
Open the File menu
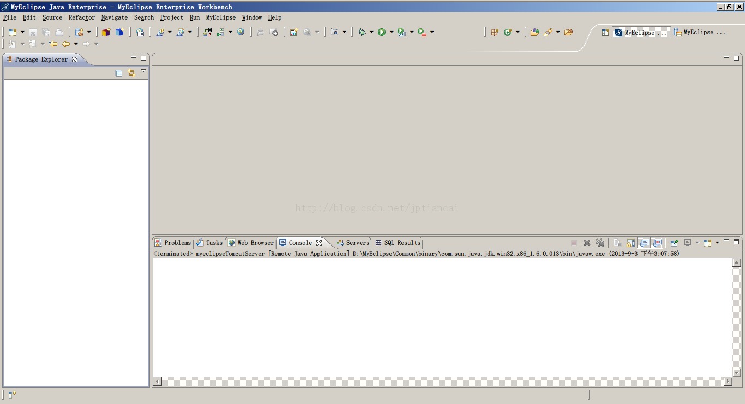[x=10, y=17]
